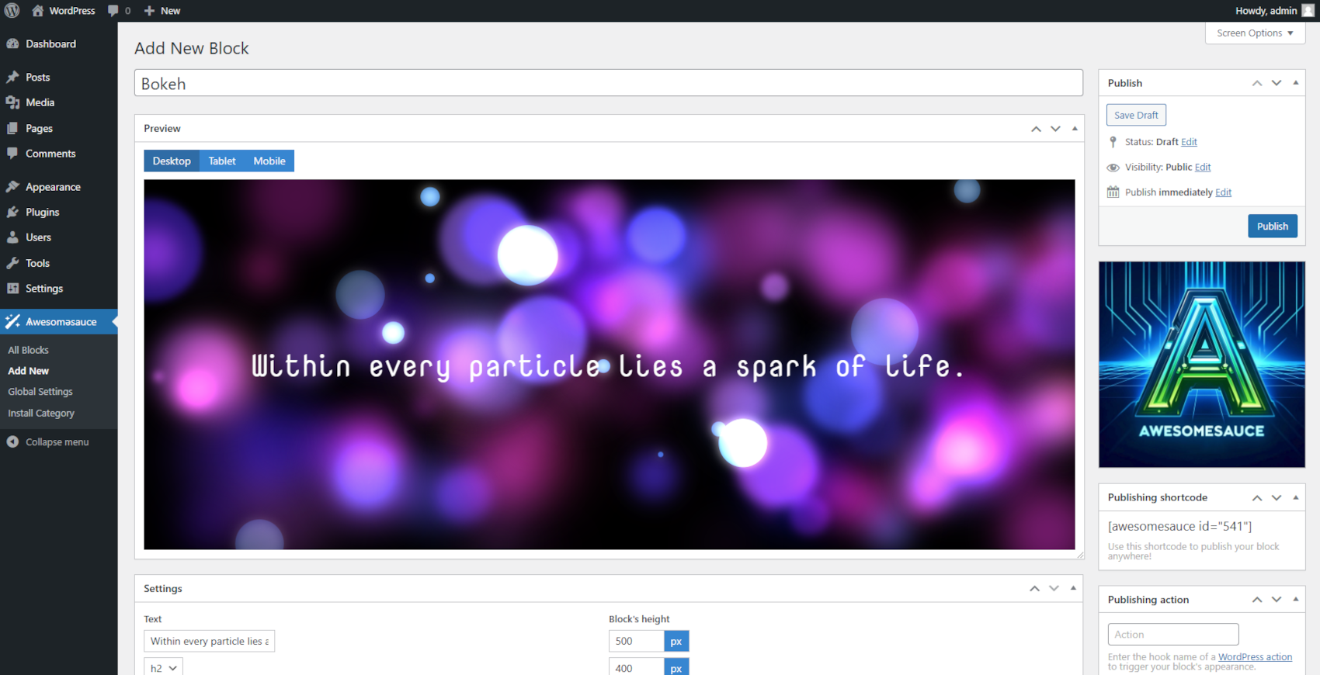This screenshot has height=675, width=1320.
Task: Click the Comments sidebar icon
Action: click(12, 154)
